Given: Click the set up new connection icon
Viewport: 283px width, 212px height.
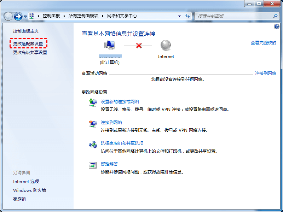Looking at the screenshot, I should [x=93, y=102].
